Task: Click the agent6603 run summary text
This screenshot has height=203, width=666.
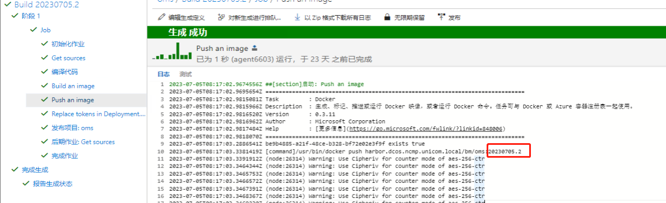Action: (285, 59)
